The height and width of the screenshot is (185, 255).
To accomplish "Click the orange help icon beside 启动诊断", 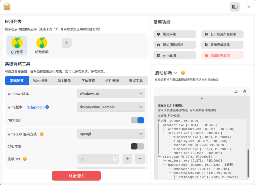I will (183, 73).
